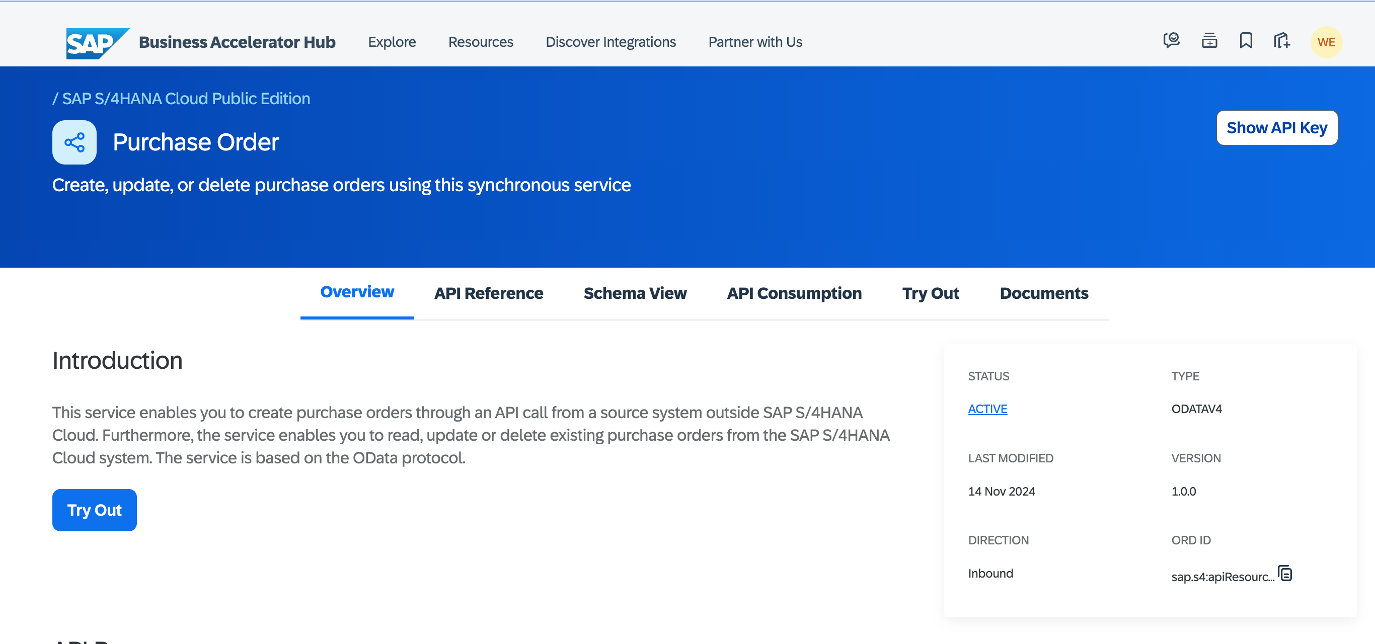Screen dimensions: 1375x644
Task: Open Partner with Us
Action: 755,42
